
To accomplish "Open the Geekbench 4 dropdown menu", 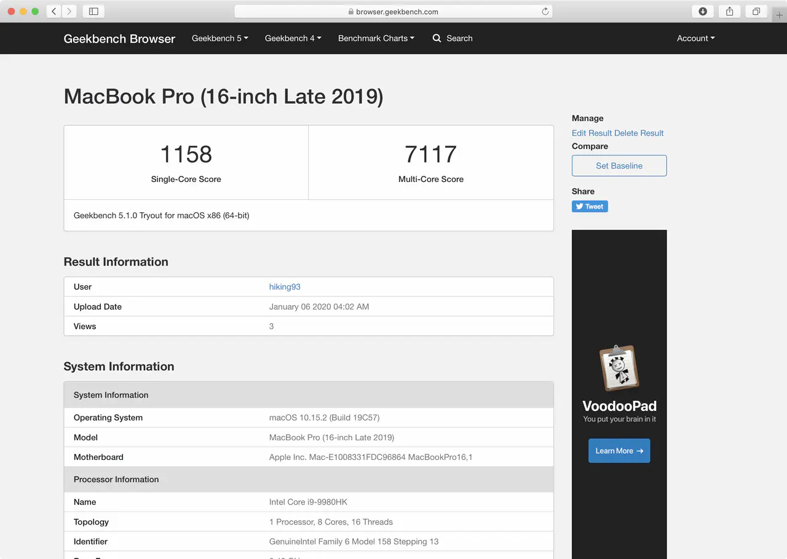I will (293, 38).
